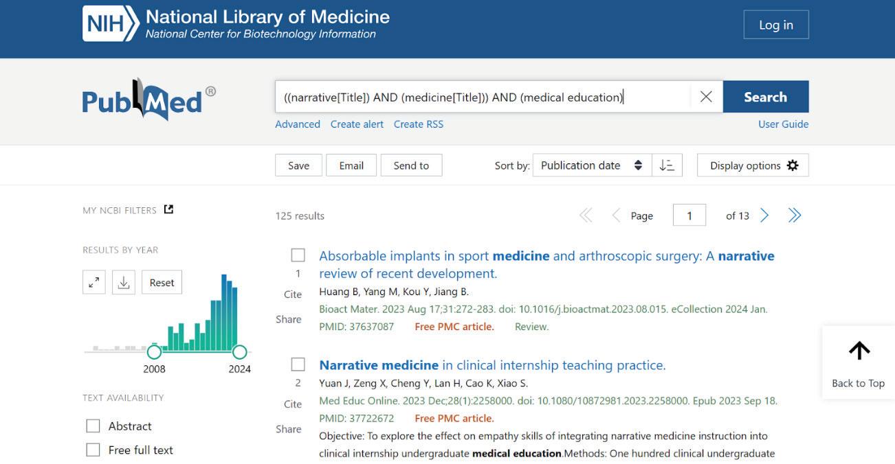Clear the search query with X icon
This screenshot has width=895, height=464.
click(x=706, y=97)
